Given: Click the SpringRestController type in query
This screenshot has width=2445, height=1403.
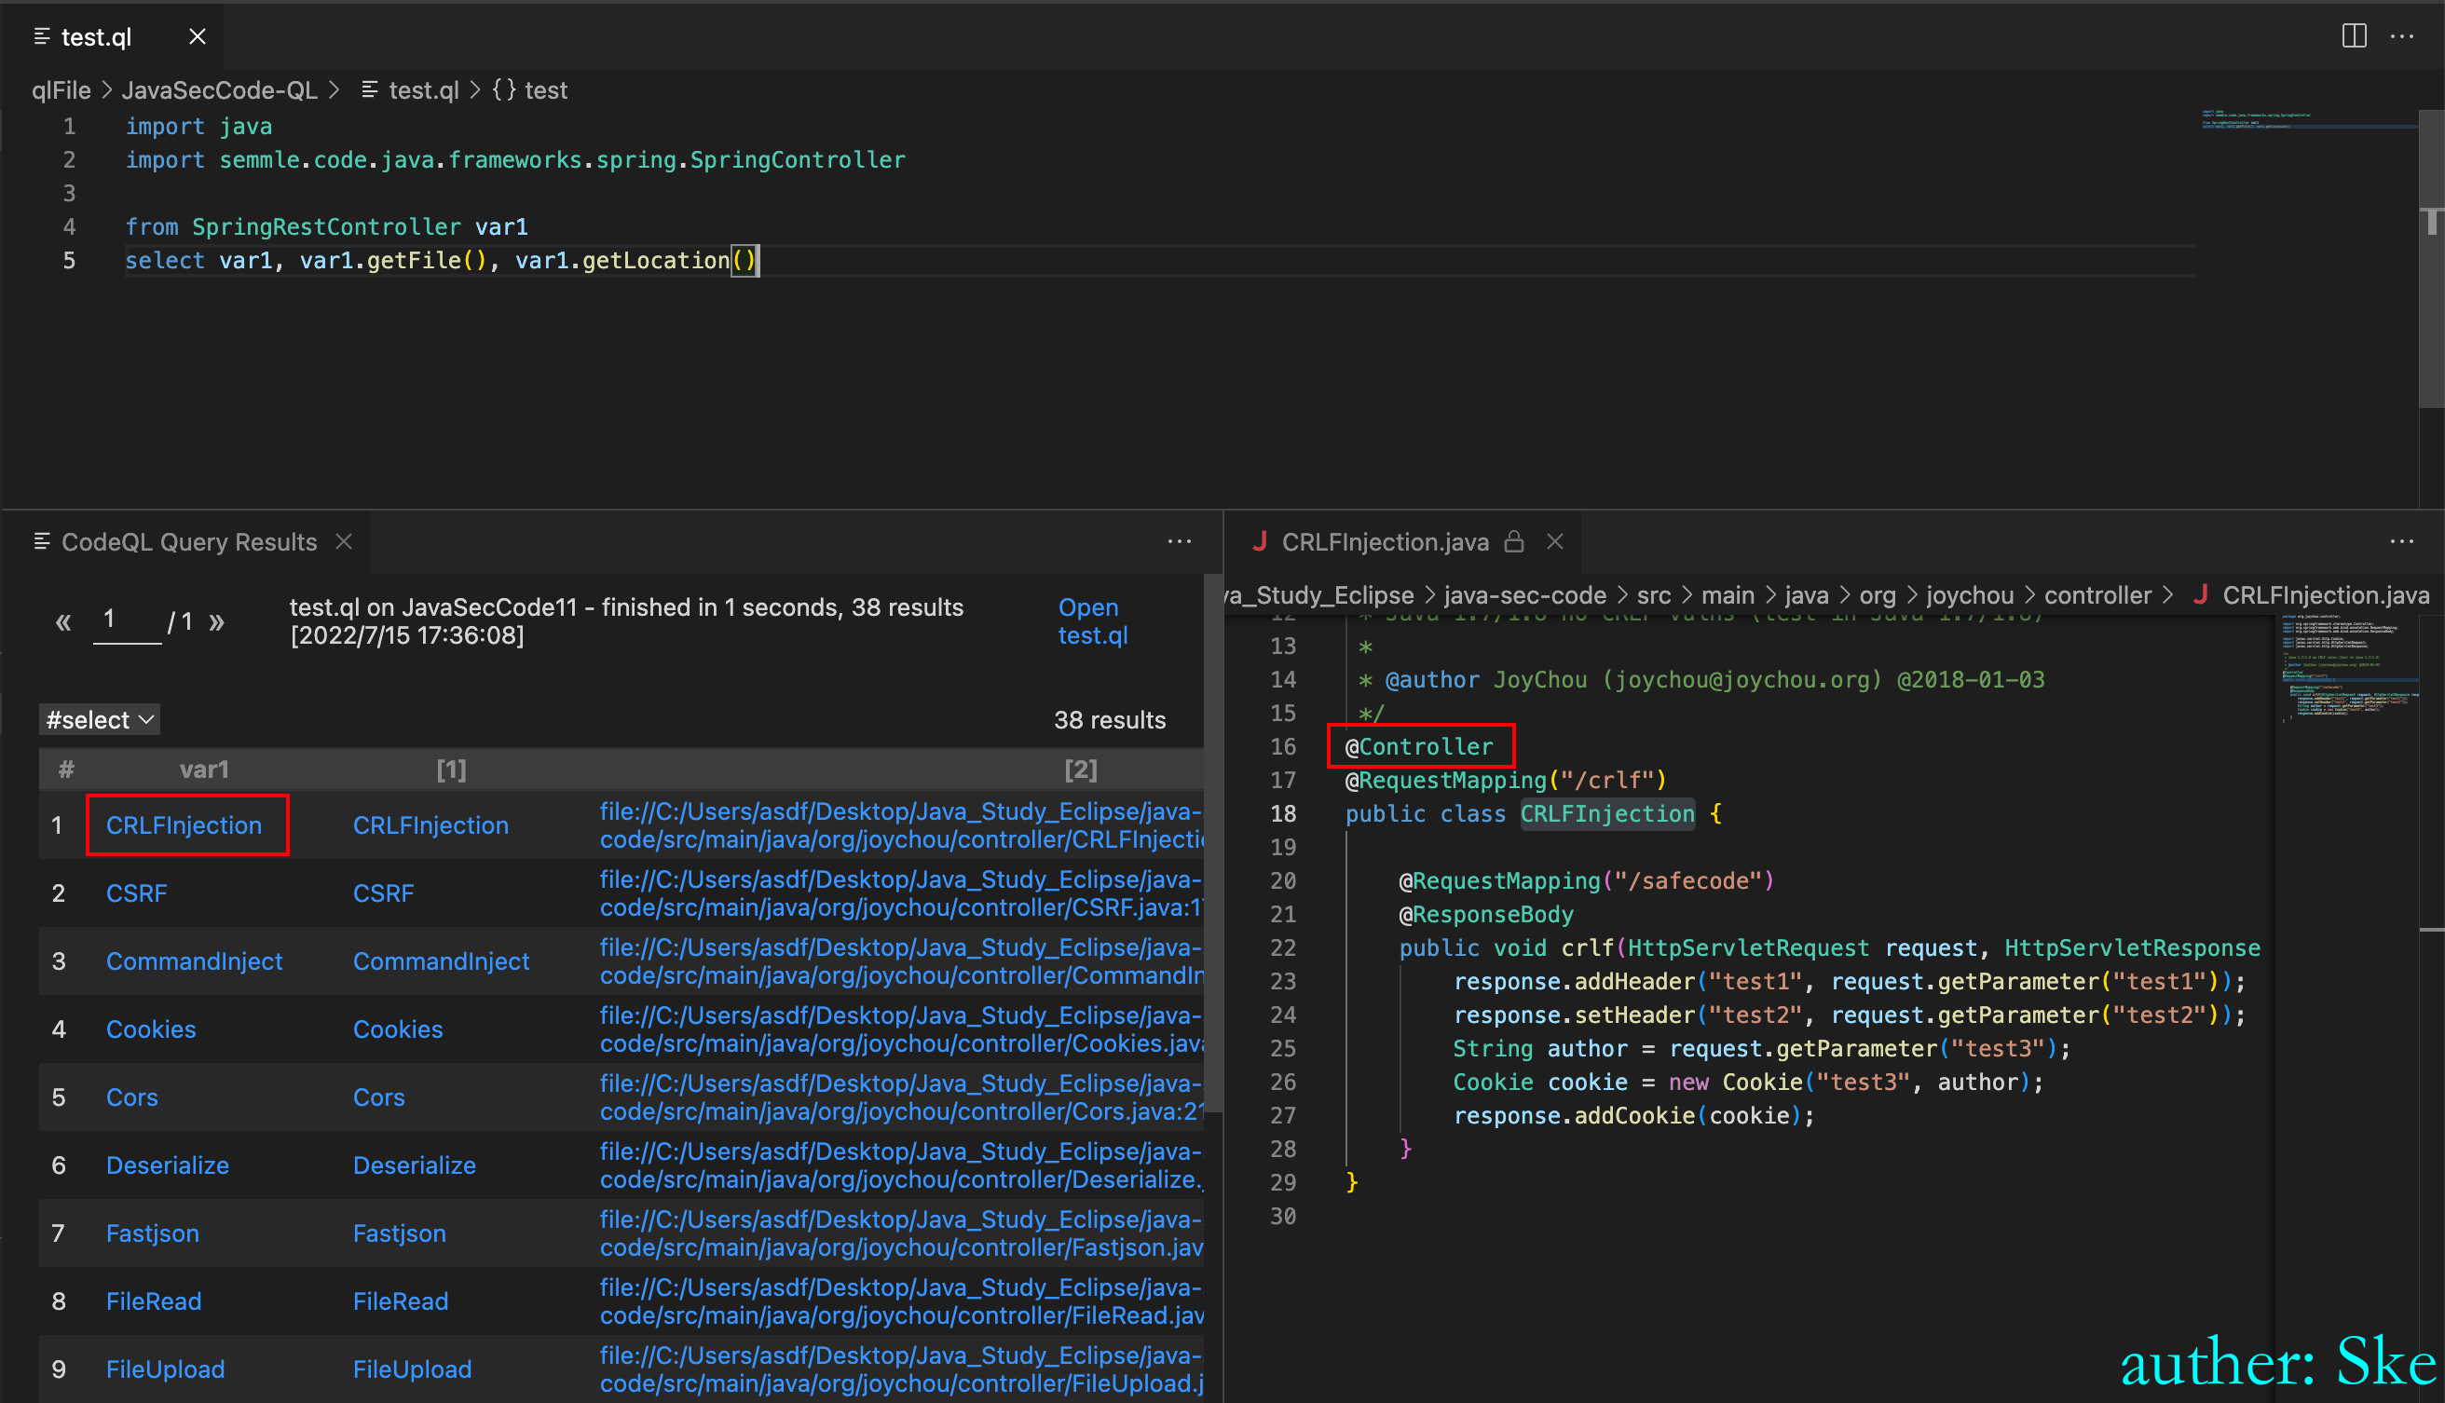Looking at the screenshot, I should [326, 226].
